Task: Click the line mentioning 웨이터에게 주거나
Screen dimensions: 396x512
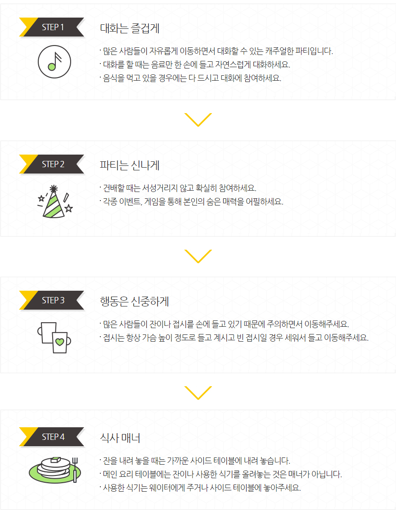Action: (200, 488)
